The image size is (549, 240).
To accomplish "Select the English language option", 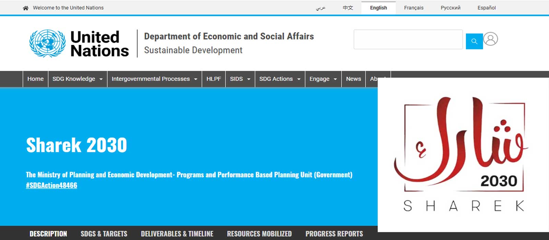I will (378, 8).
